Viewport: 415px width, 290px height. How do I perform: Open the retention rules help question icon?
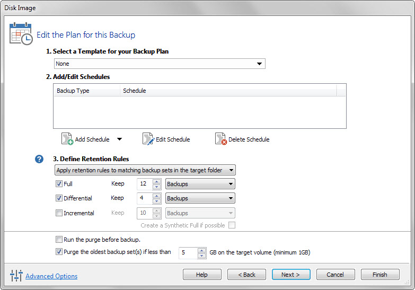[39, 159]
